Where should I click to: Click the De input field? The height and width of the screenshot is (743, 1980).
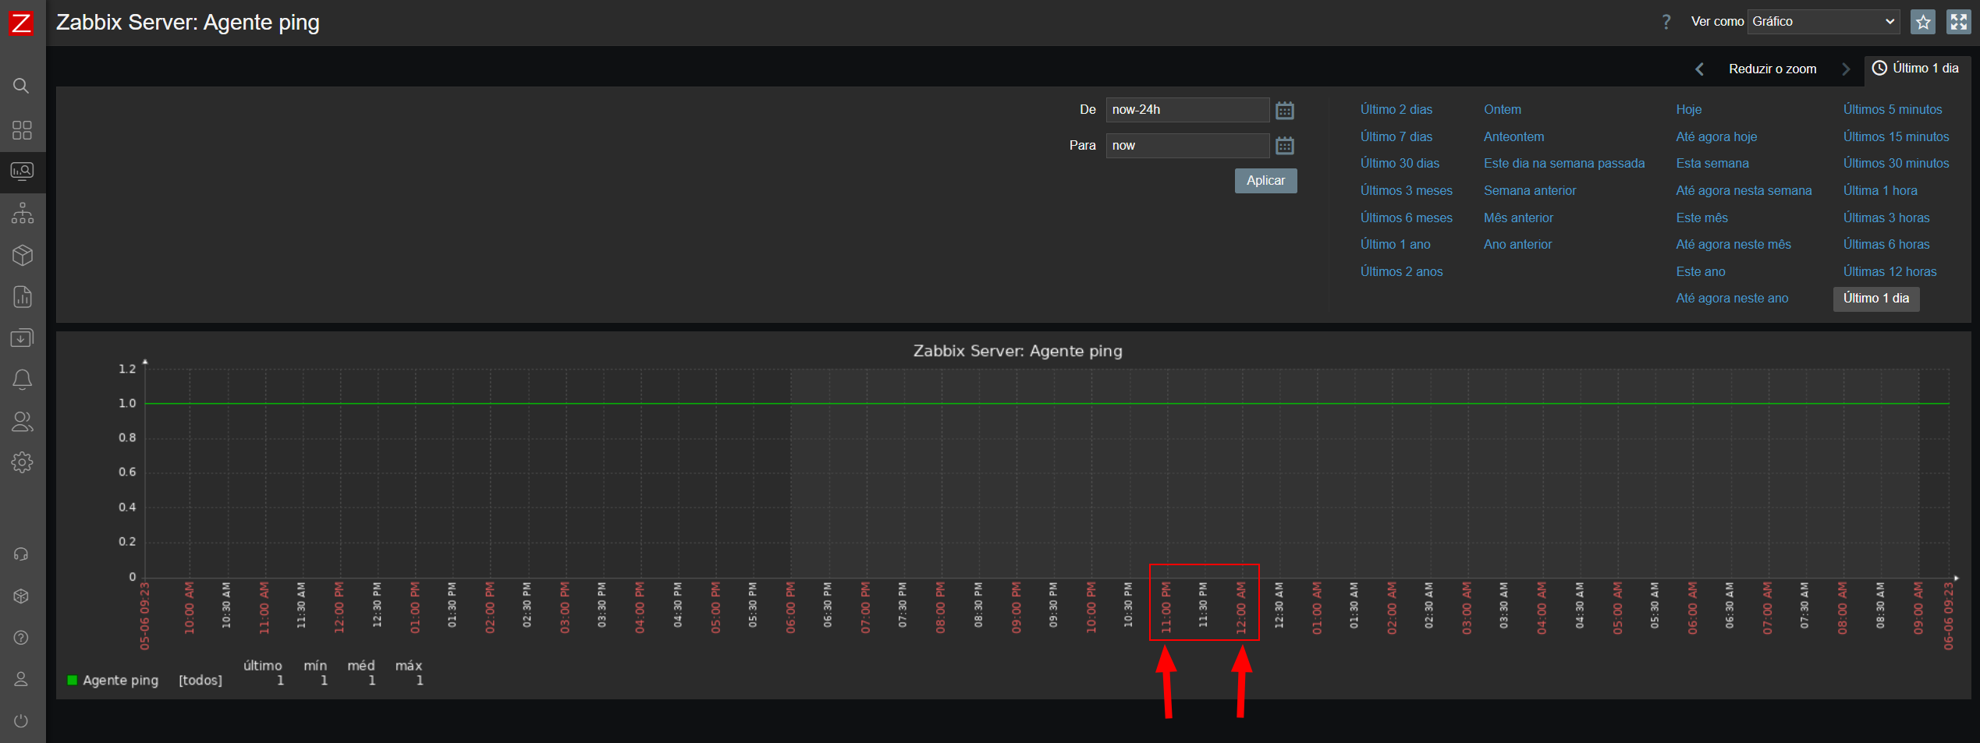click(1187, 110)
